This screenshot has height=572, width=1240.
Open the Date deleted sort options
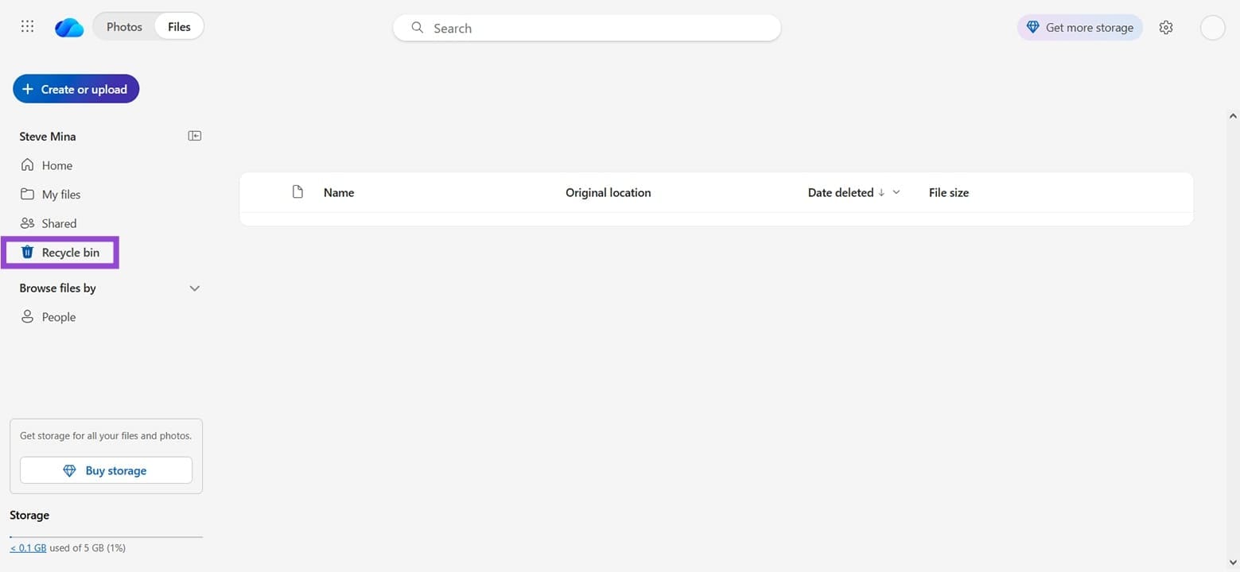pos(896,192)
